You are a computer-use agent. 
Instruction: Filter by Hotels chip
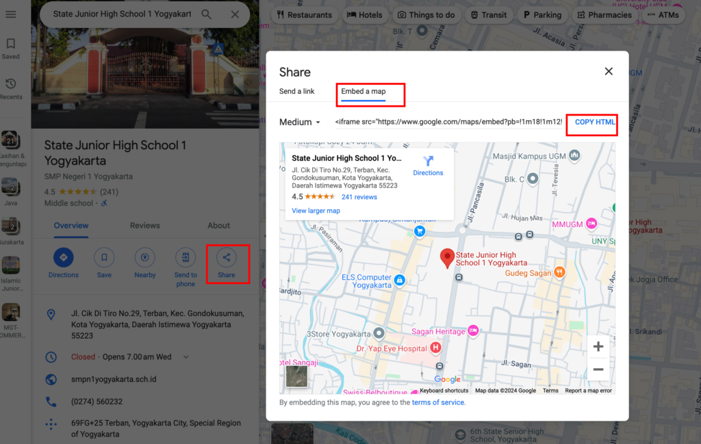(x=365, y=15)
